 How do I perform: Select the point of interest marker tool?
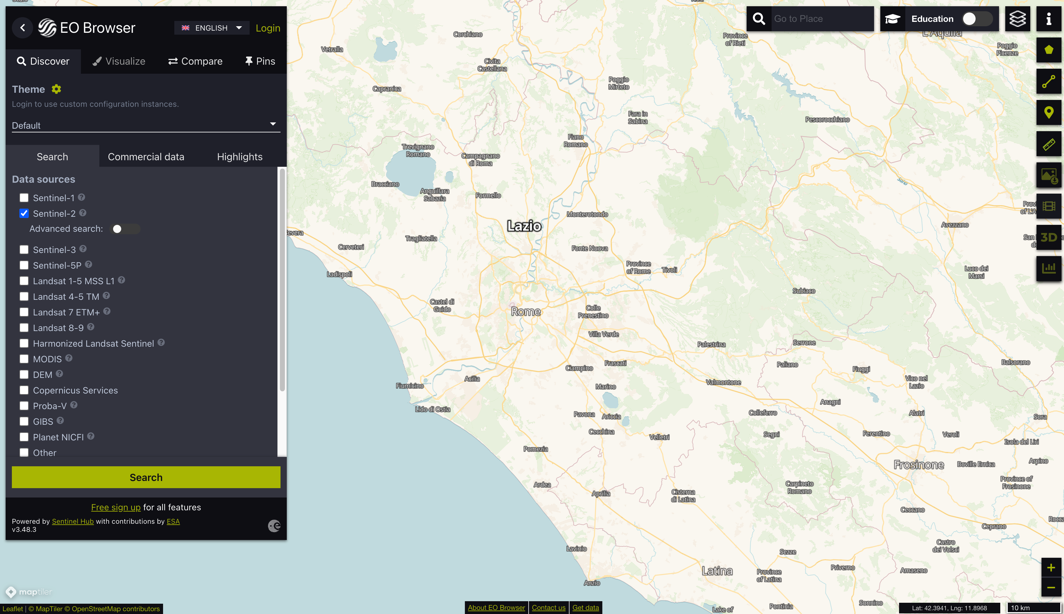coord(1049,113)
